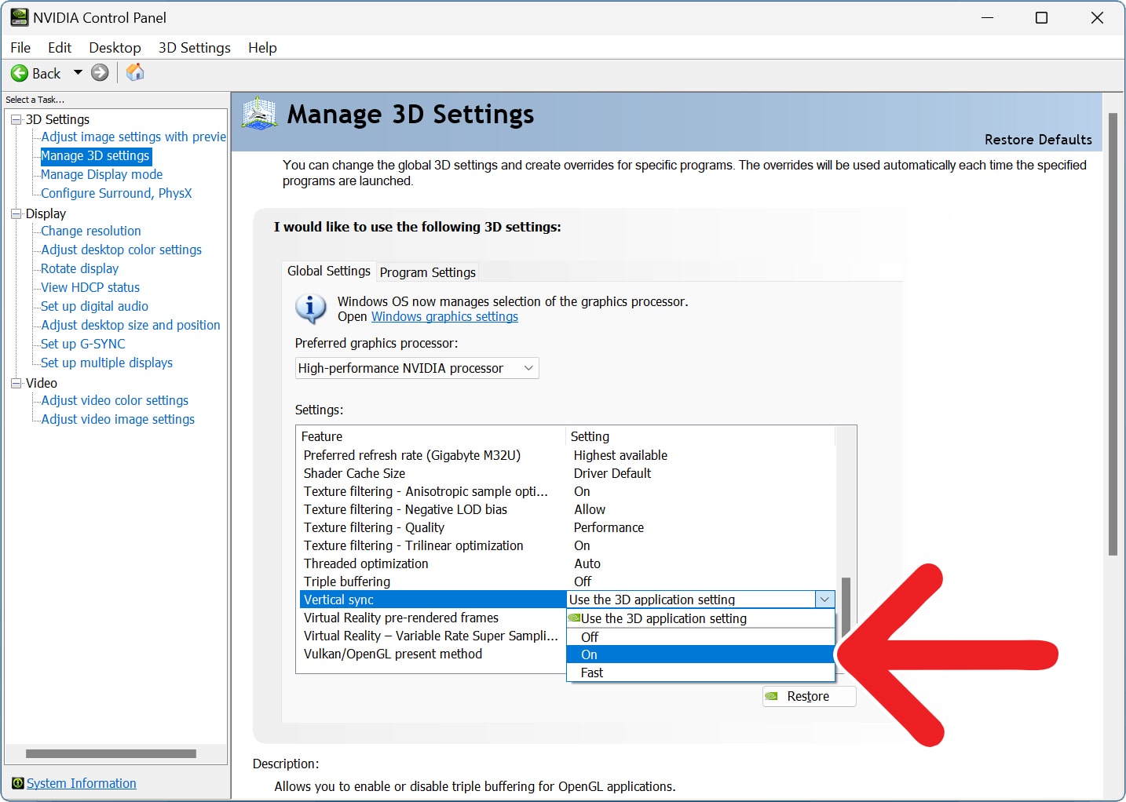The width and height of the screenshot is (1126, 802).
Task: Select Preferred refresh rate (Gigabyte M32U) row
Action: click(x=567, y=455)
